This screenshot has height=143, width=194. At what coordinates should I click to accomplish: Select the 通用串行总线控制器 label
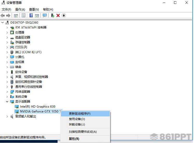[29, 87]
